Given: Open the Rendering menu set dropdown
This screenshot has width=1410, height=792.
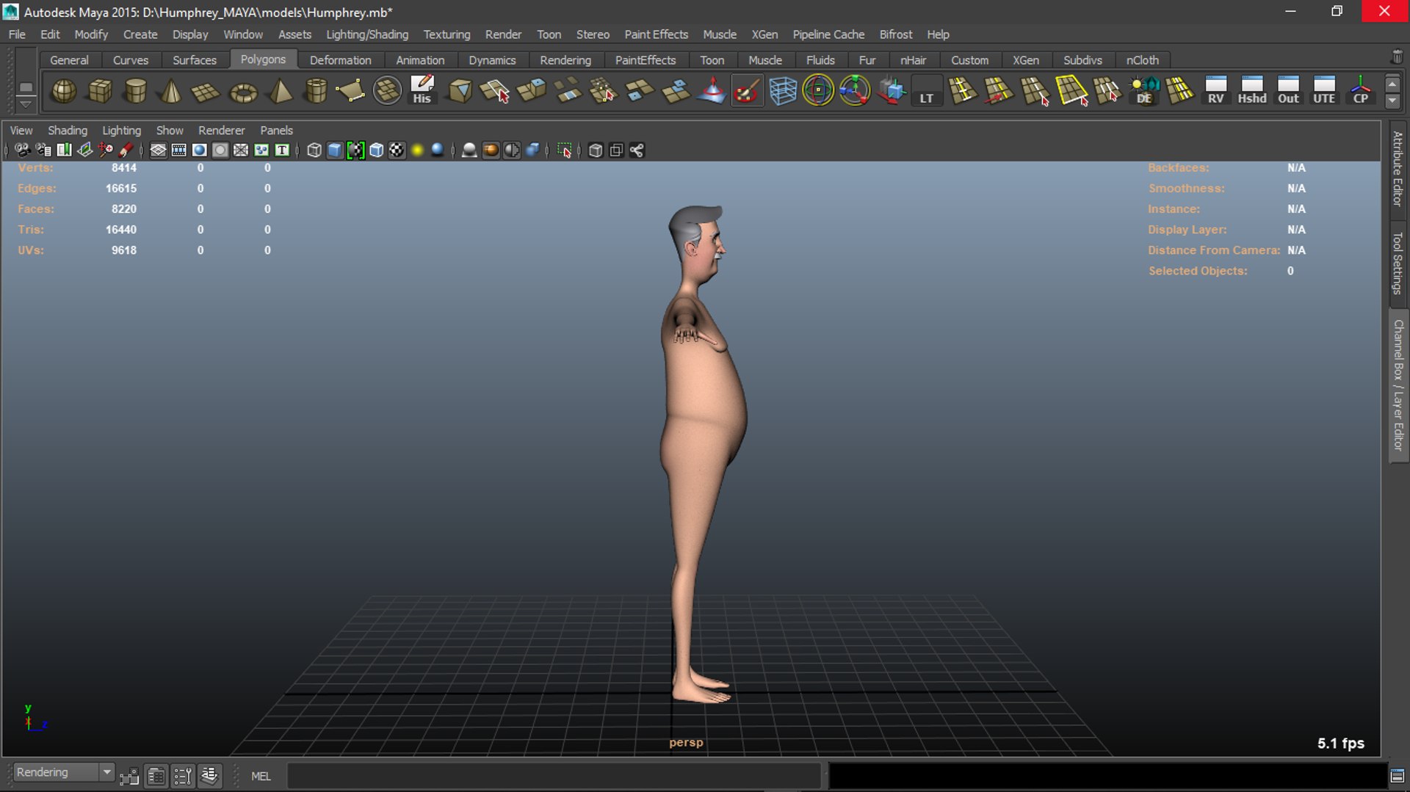Looking at the screenshot, I should click(64, 772).
